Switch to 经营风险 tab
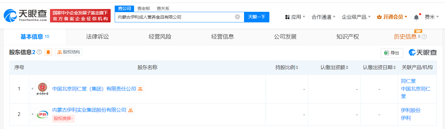445x129 pixels. coord(160,37)
